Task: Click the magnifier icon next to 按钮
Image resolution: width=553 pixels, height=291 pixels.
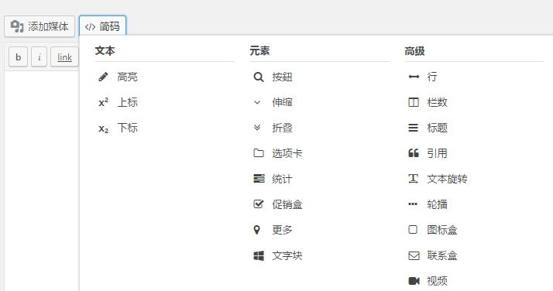Action: (x=259, y=77)
